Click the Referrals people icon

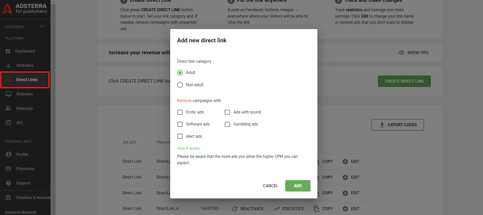[8, 108]
